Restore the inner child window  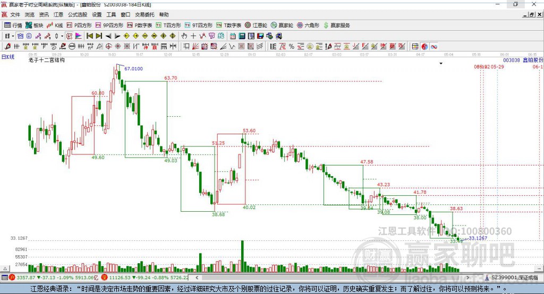click(532, 14)
